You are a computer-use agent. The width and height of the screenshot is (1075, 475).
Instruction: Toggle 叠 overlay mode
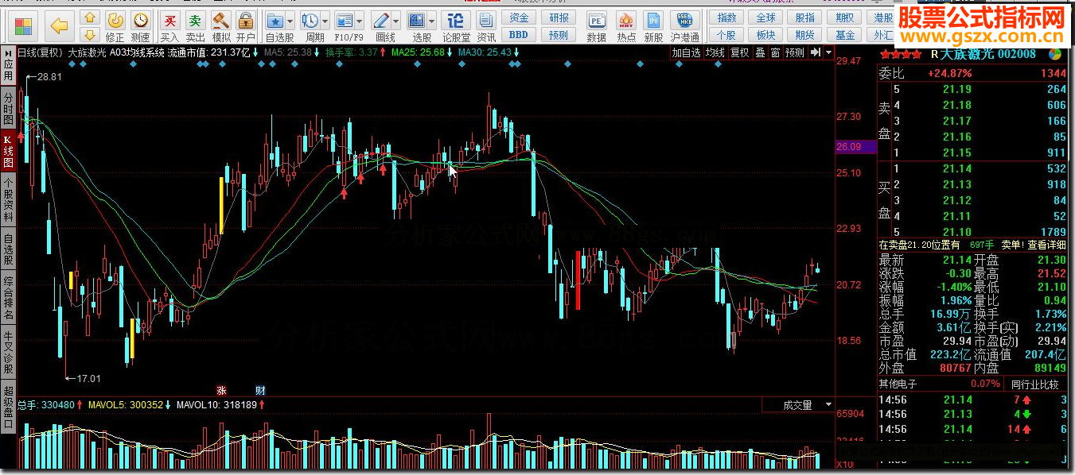point(760,52)
